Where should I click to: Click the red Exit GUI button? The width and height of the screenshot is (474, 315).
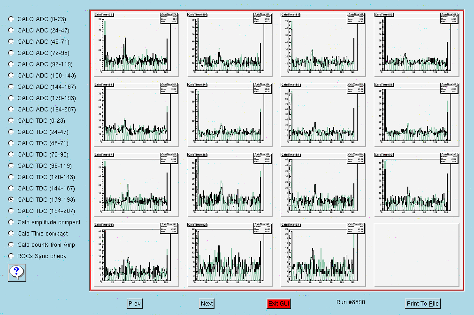(279, 304)
